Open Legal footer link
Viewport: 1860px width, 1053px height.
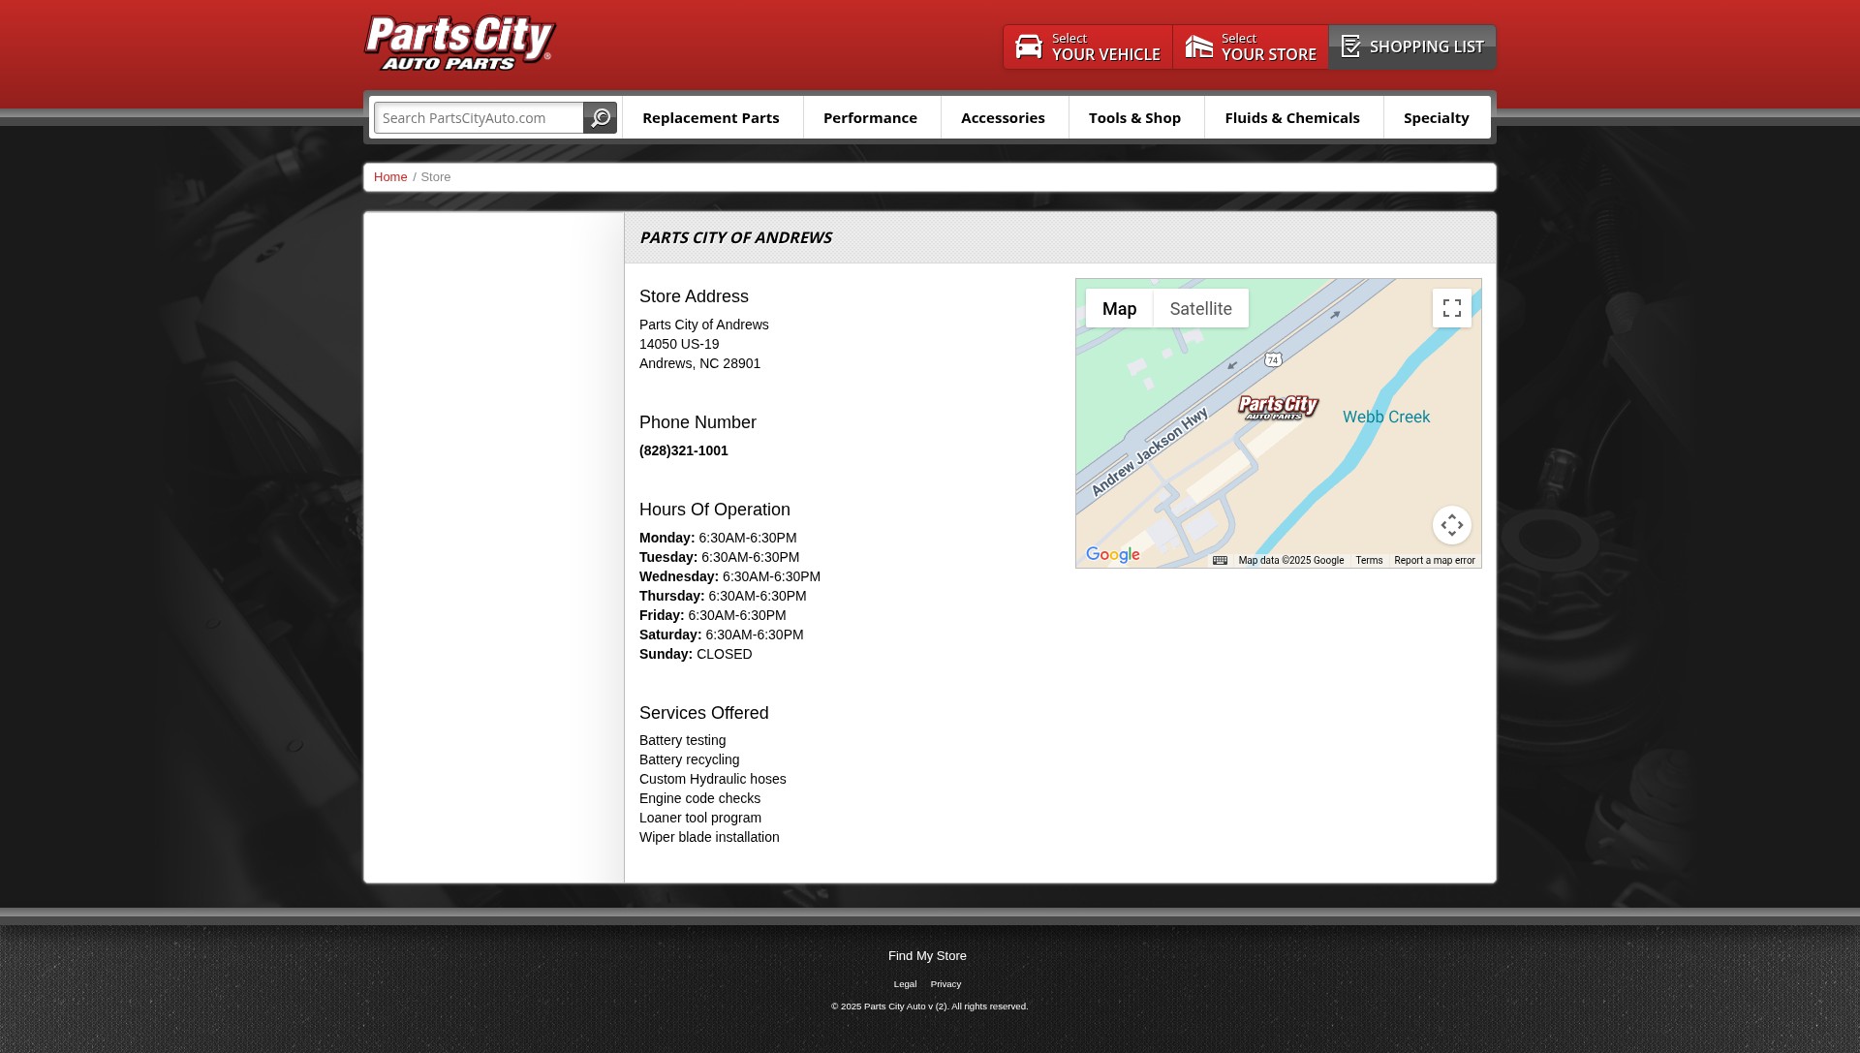[x=905, y=984]
